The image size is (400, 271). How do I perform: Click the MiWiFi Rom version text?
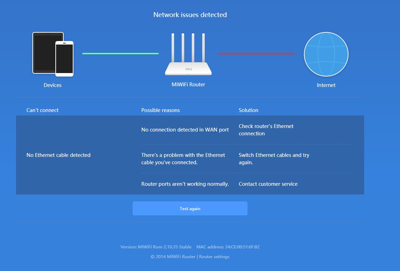[x=156, y=247]
